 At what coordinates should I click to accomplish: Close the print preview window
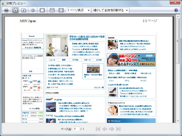pyautogui.click(x=175, y=2)
